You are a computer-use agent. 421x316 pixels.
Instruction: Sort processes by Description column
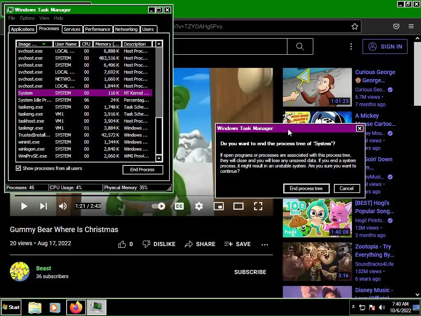(x=137, y=44)
